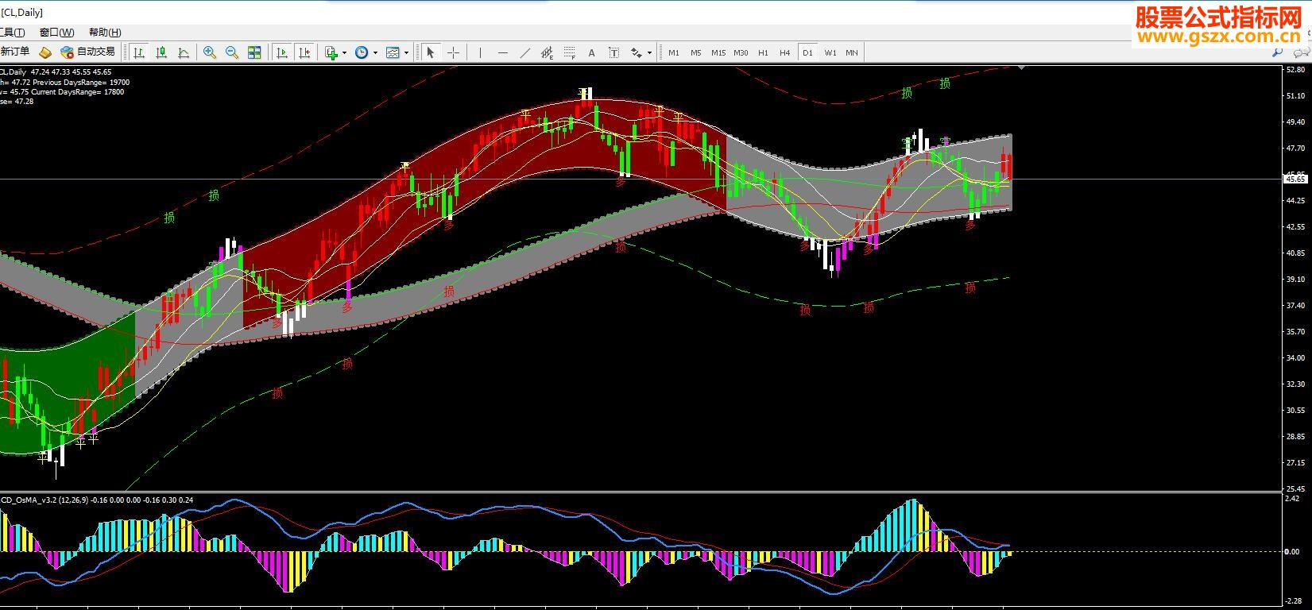
Task: Toggle chart auto scroll
Action: (x=281, y=52)
